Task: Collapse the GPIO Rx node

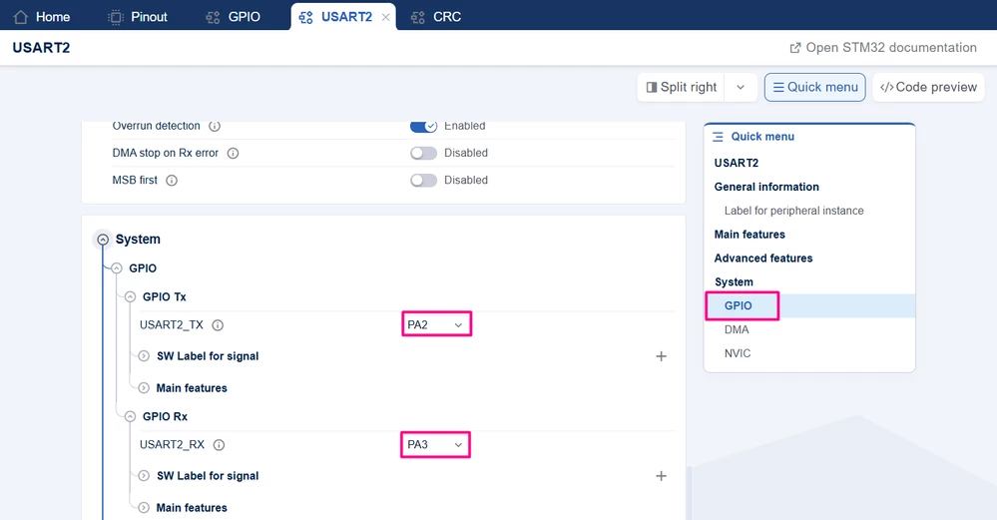Action: point(131,416)
